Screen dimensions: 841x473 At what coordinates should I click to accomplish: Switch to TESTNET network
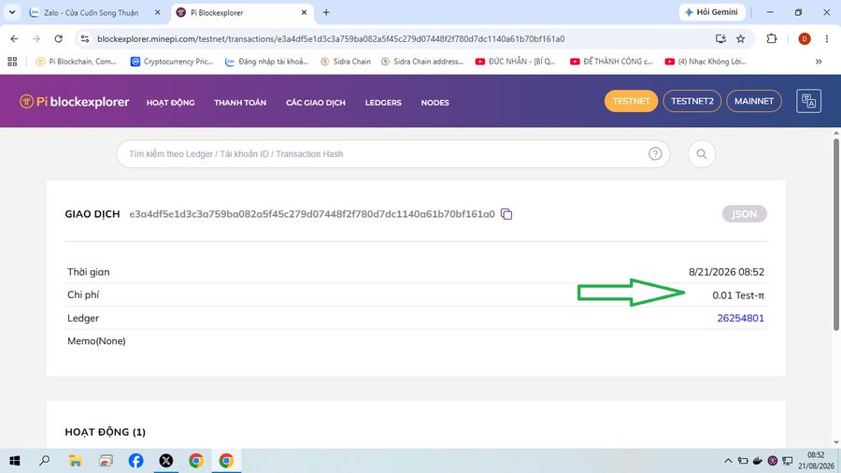[631, 101]
